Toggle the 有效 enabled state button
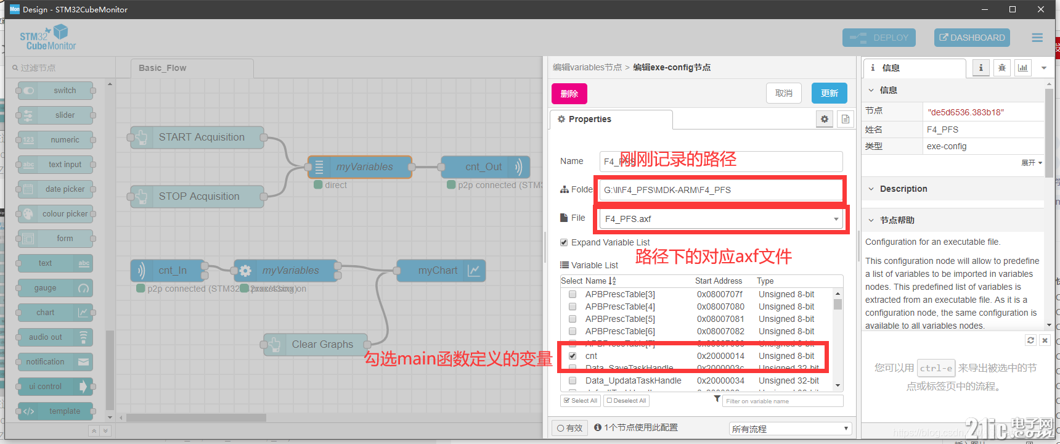The width and height of the screenshot is (1060, 444). click(569, 428)
